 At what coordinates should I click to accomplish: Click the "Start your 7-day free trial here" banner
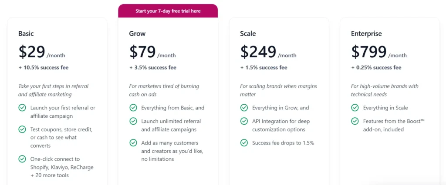(168, 11)
